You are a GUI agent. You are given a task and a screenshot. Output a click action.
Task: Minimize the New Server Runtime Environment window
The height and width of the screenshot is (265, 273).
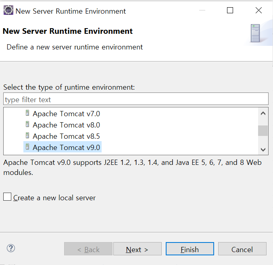202,10
